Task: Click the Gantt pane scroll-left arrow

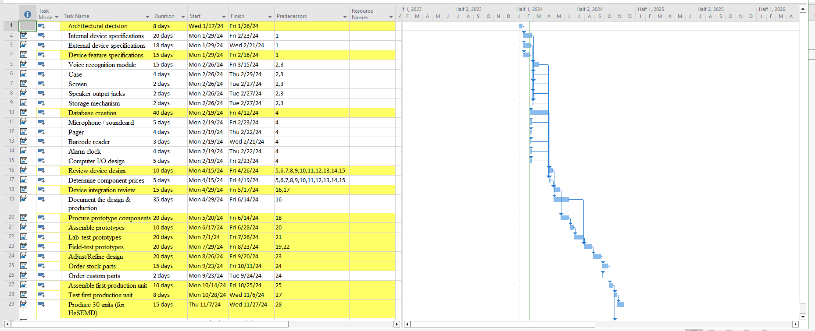Action: click(407, 324)
